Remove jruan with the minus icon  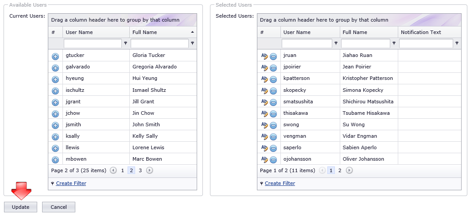[273, 56]
